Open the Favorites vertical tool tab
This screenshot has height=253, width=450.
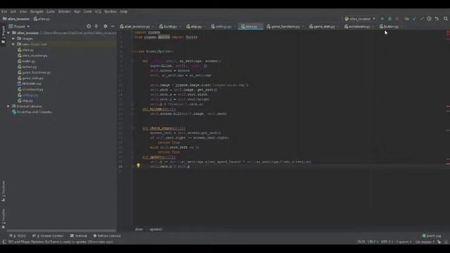(3, 219)
